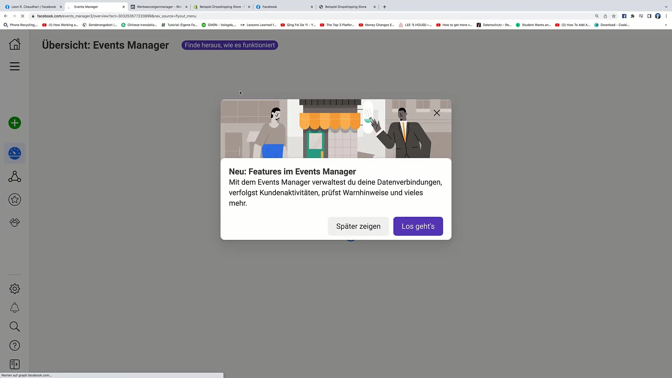Click the browser forward arrow
This screenshot has width=672, height=378.
tap(14, 16)
